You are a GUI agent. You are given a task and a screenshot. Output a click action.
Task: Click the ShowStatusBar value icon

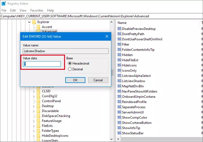119,133
